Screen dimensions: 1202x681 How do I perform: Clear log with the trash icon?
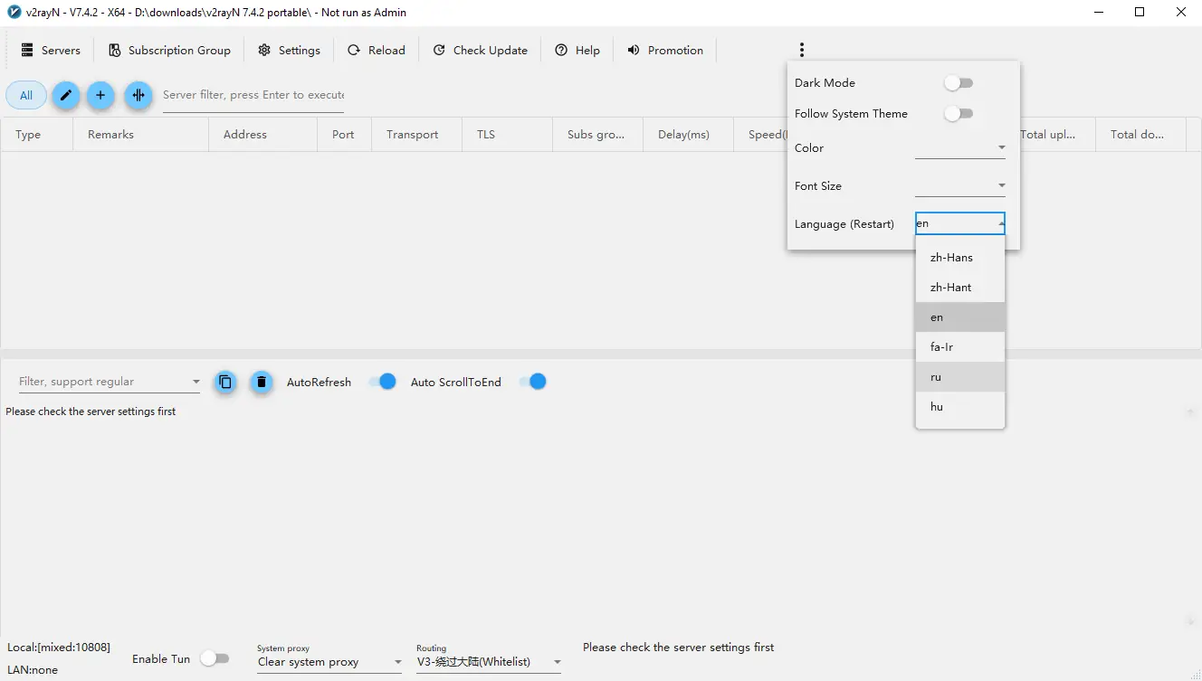pyautogui.click(x=262, y=382)
